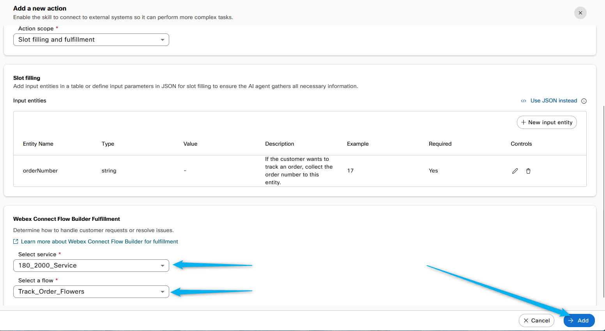Click the Description column header
The height and width of the screenshot is (331, 605).
point(280,144)
